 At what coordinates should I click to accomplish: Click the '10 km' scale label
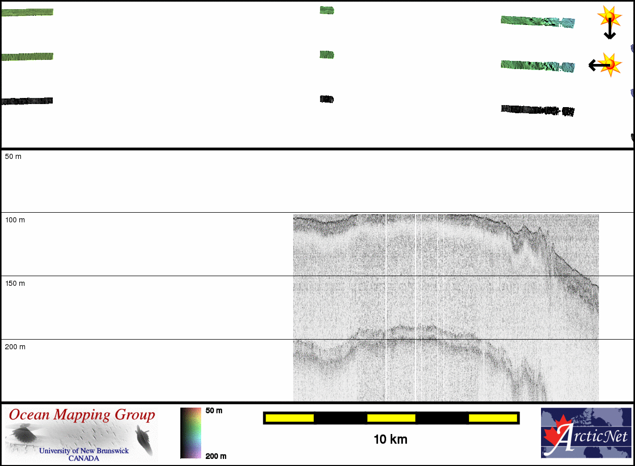point(390,440)
